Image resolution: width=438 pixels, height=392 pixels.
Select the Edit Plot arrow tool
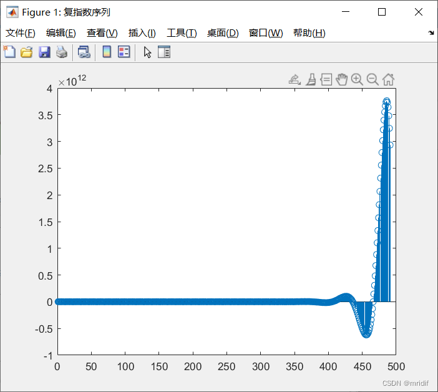(147, 52)
